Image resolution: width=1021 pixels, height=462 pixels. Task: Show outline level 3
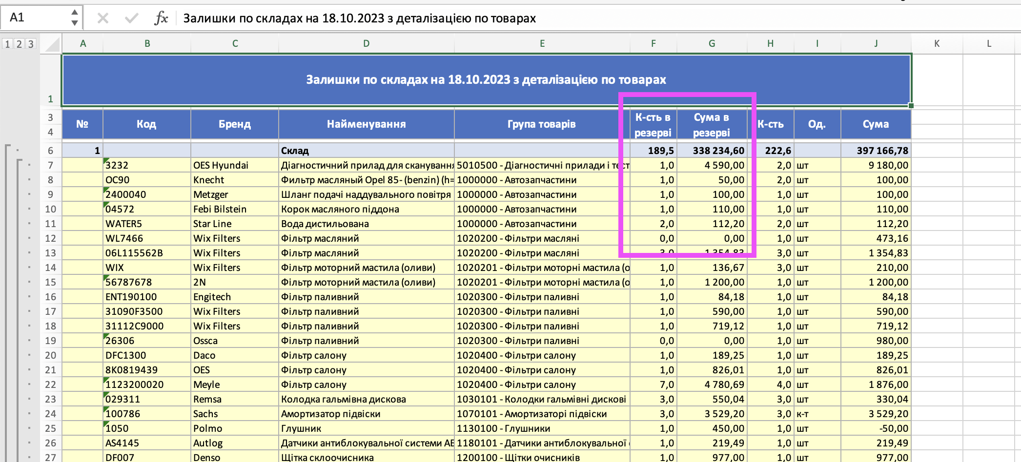31,44
